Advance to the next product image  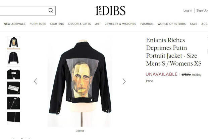pyautogui.click(x=124, y=81)
